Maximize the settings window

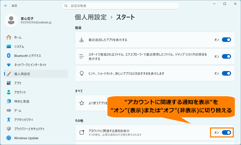click(x=225, y=4)
